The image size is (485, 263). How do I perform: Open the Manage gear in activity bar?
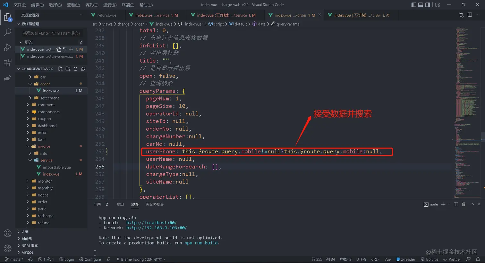(7, 248)
